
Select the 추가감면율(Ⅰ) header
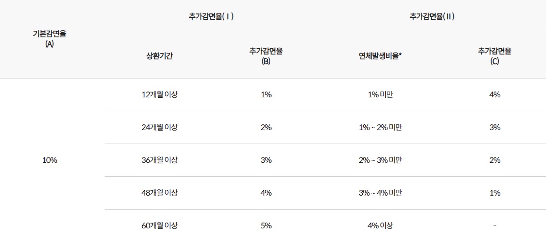point(211,17)
